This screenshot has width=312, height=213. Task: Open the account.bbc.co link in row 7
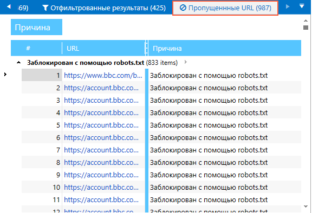[x=101, y=150]
